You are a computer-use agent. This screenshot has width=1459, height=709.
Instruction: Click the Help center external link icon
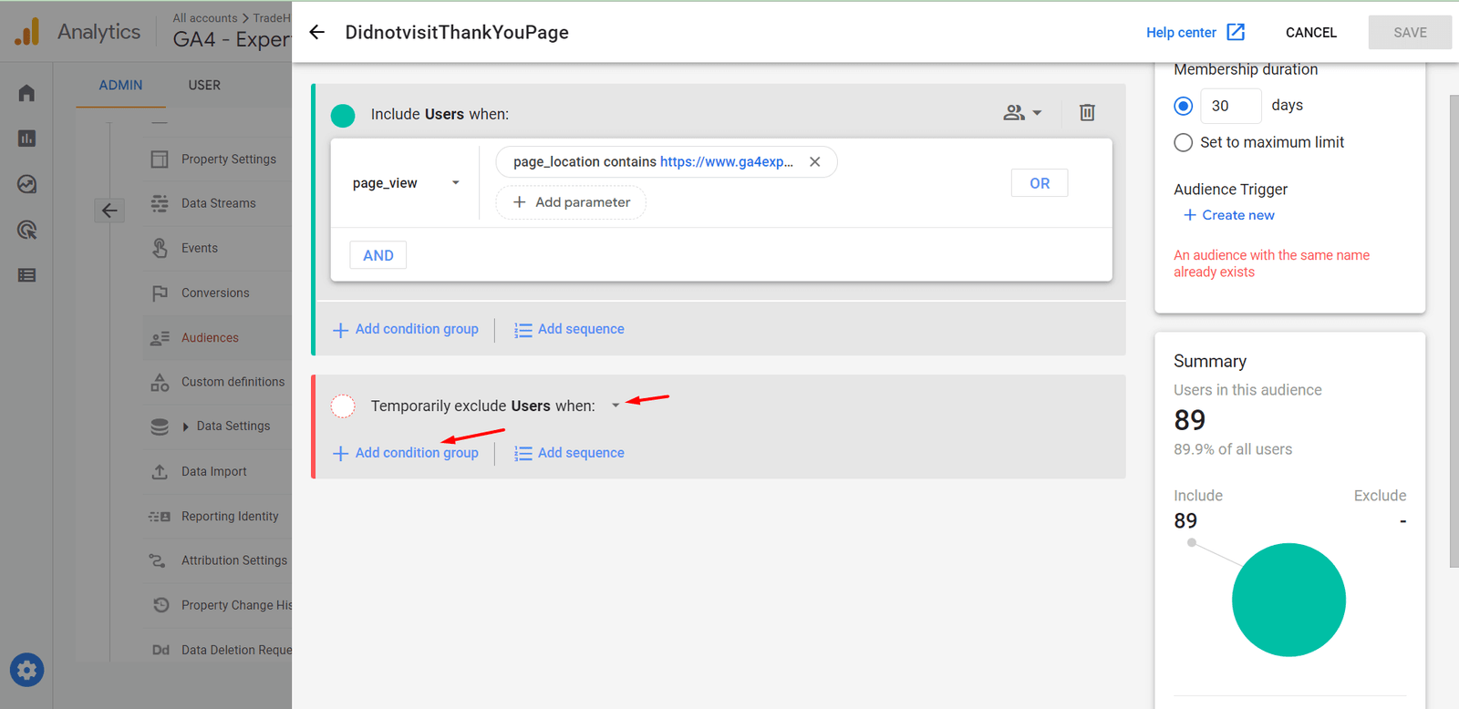tap(1236, 32)
